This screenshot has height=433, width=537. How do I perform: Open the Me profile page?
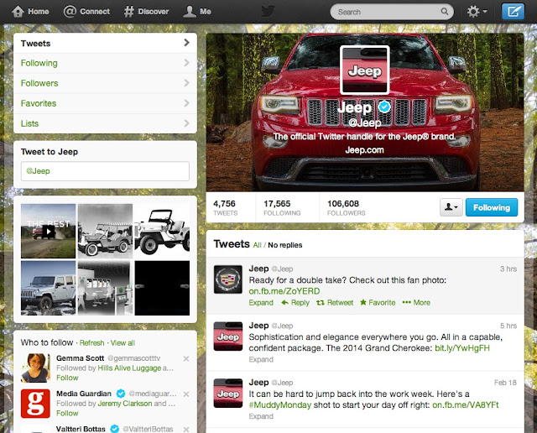point(198,12)
